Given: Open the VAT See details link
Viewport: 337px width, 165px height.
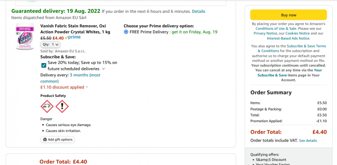Looking at the screenshot, I should pos(308,140).
